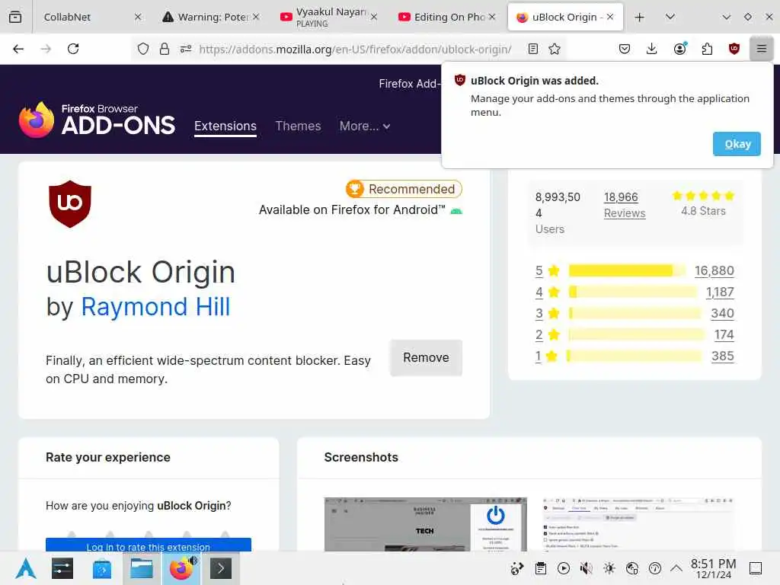This screenshot has height=585, width=780.
Task: Click the Firefox Browser Add-ons logo
Action: (x=97, y=120)
